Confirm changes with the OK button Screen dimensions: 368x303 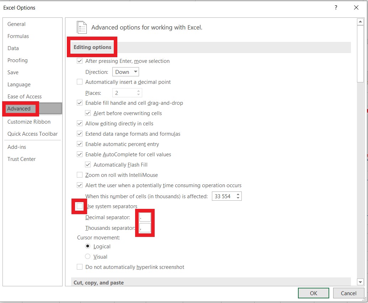click(x=313, y=293)
